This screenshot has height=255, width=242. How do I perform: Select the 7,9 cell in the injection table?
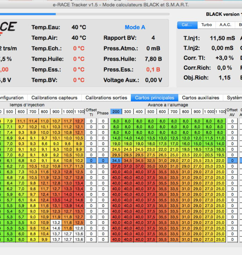(10, 121)
